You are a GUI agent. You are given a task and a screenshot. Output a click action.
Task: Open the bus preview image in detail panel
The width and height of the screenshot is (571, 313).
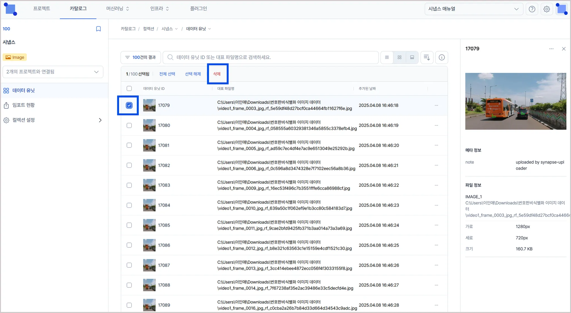[516, 101]
